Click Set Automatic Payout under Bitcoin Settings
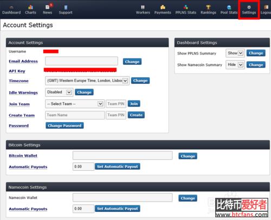Screen dimensions: 271x220 pos(118,166)
